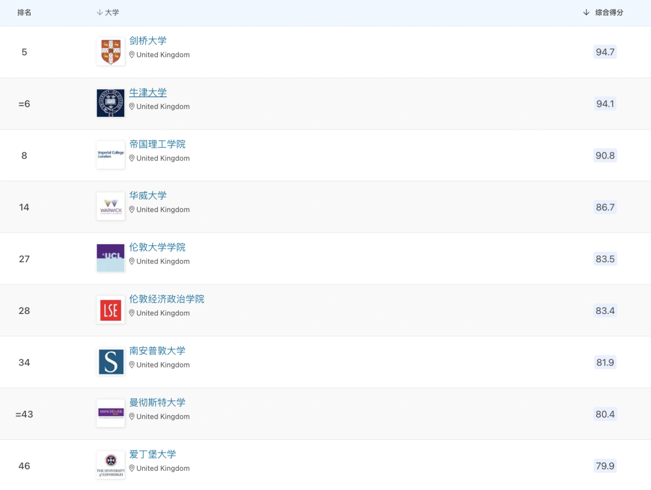Screen dimensions: 651x490
Task: Click rank value =6
Action: click(24, 104)
